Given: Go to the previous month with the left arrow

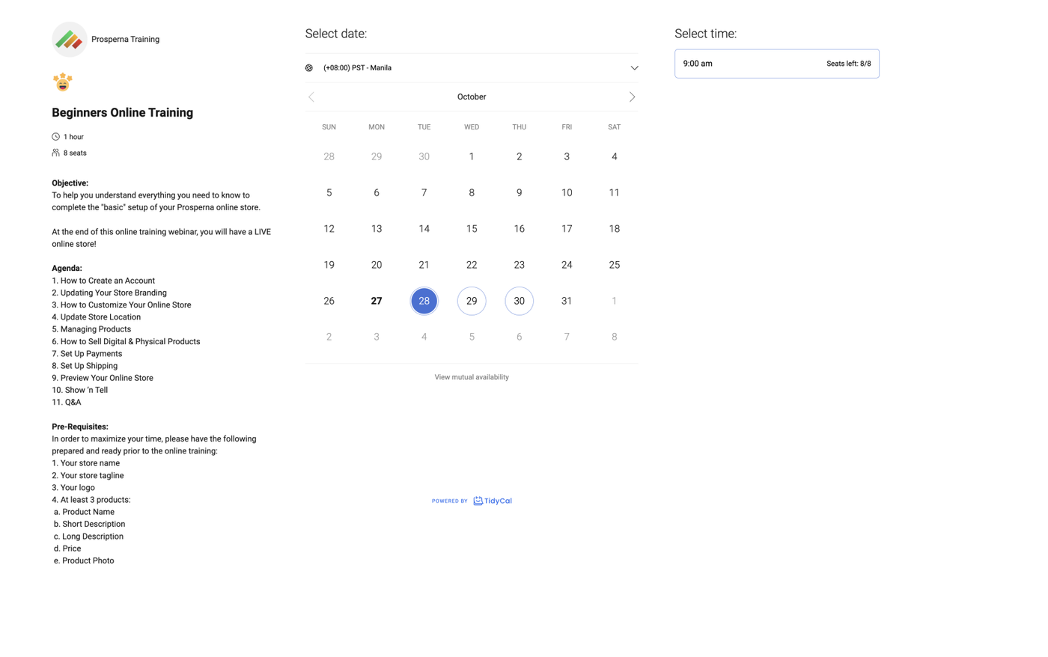Looking at the screenshot, I should tap(311, 97).
